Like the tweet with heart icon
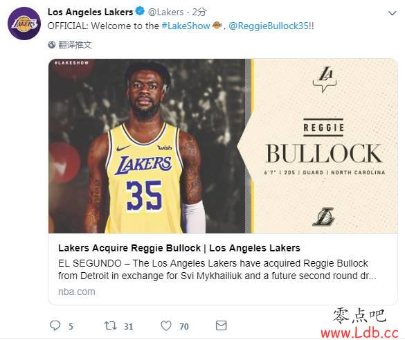Viewport: 405px width, 340px height. tap(166, 325)
